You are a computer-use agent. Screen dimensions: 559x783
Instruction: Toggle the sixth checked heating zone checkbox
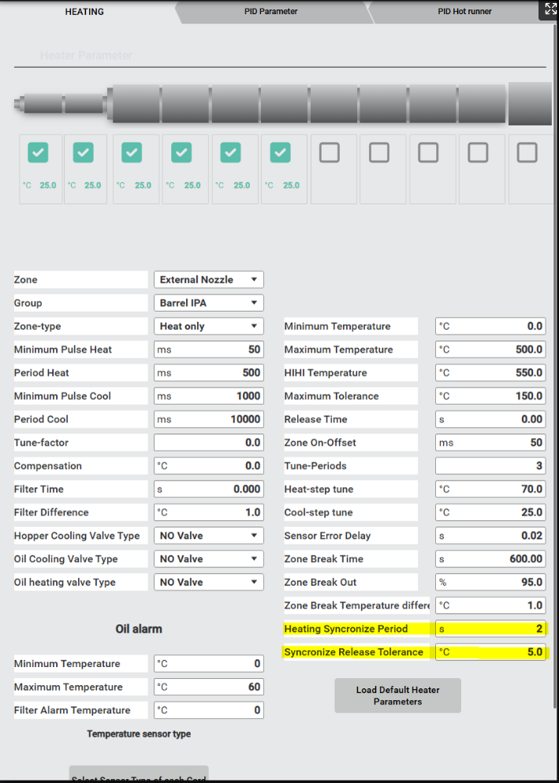280,152
